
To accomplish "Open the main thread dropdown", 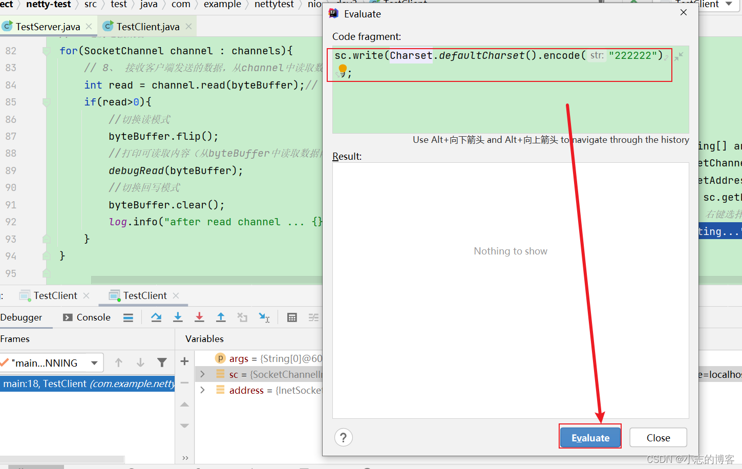I will [x=94, y=363].
